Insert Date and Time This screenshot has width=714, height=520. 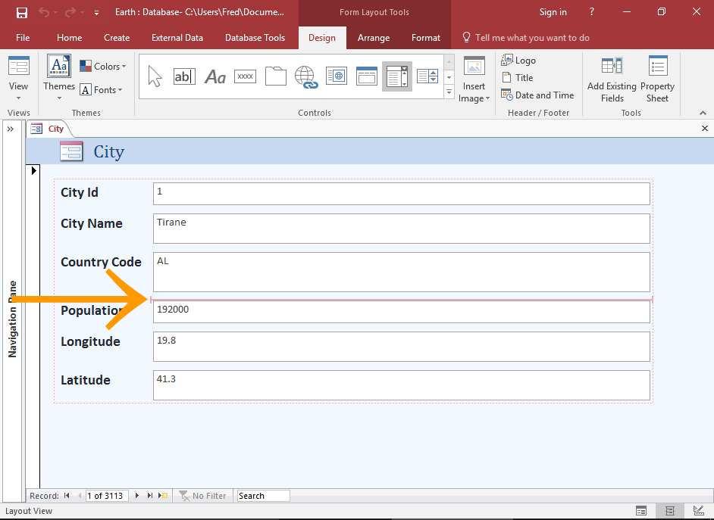(x=537, y=95)
